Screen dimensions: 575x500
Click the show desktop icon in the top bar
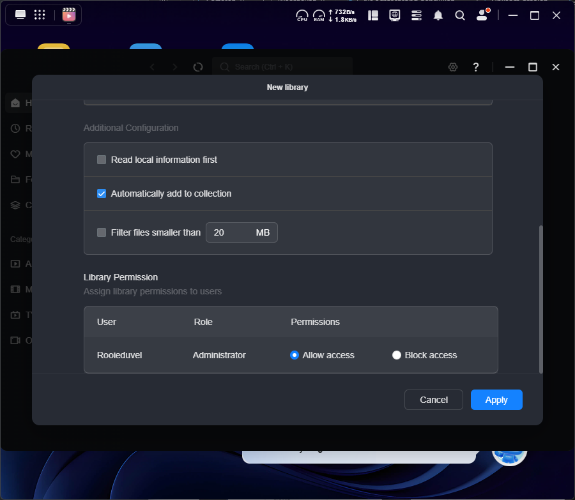[x=20, y=15]
